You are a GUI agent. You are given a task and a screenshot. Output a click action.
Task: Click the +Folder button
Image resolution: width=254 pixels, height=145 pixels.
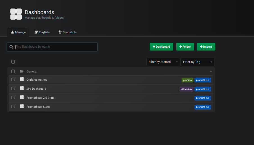point(185,47)
